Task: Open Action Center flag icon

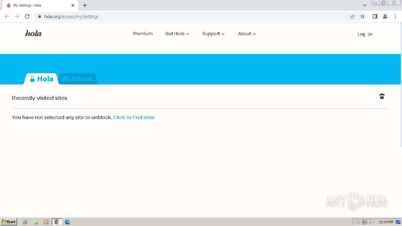Action: 372,222
